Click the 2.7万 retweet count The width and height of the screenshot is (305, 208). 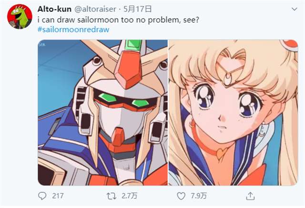coord(129,196)
